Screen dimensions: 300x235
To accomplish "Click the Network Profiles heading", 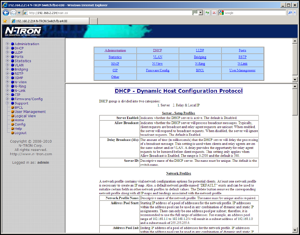I will point(179,173).
